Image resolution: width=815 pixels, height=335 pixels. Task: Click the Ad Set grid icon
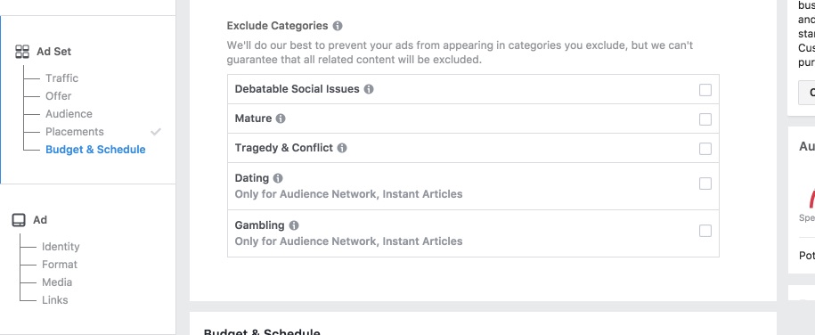click(22, 52)
